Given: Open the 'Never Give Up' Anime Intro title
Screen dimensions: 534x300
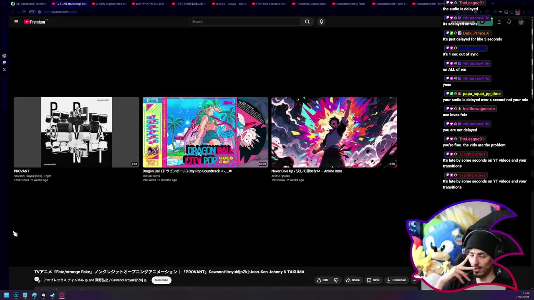Looking at the screenshot, I should [x=307, y=171].
